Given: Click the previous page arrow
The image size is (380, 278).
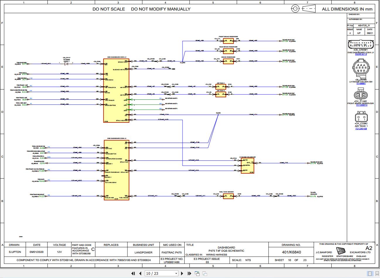Looking at the screenshot, I should click(x=140, y=273).
